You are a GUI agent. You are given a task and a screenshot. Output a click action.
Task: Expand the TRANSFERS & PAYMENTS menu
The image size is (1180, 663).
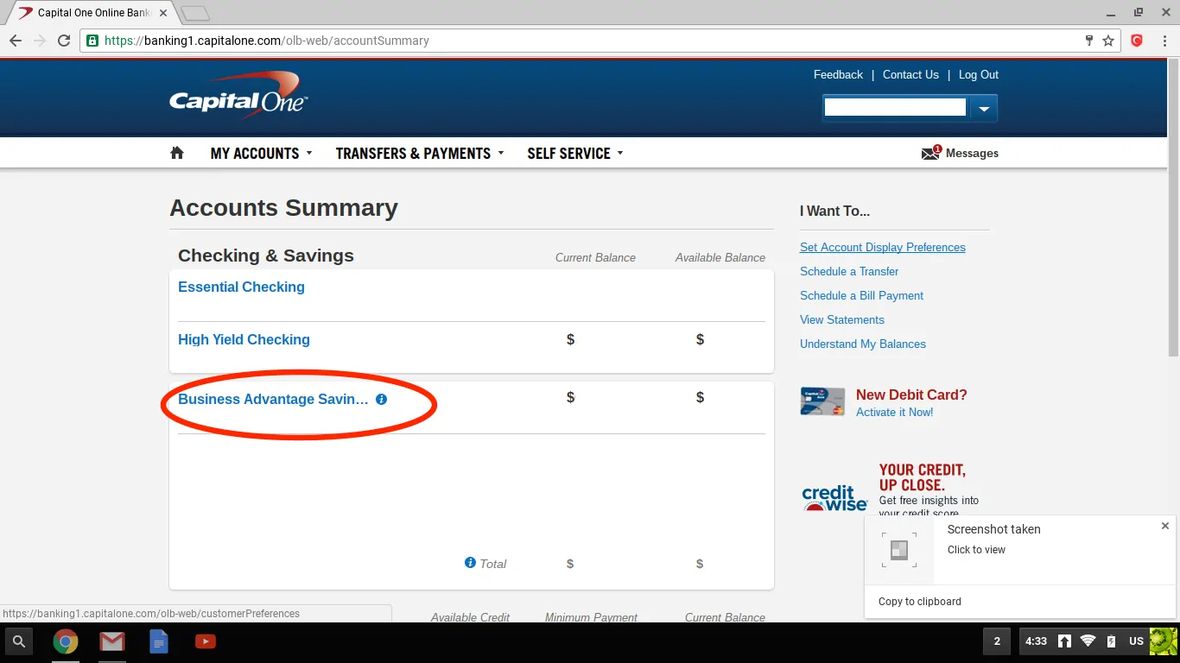(419, 153)
